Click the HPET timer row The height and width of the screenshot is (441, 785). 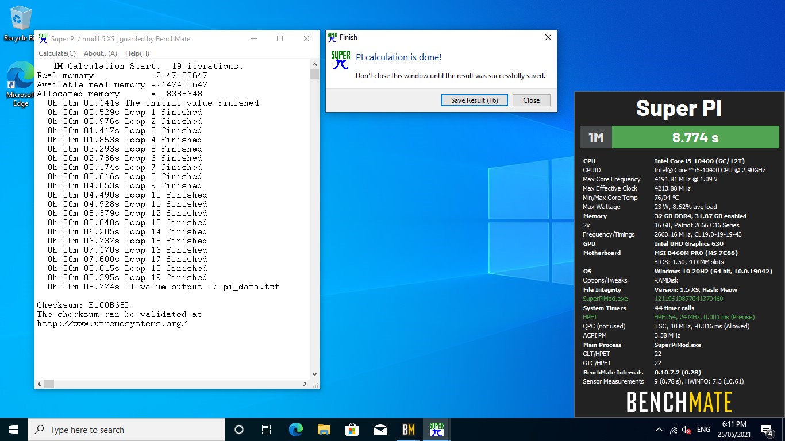click(668, 317)
